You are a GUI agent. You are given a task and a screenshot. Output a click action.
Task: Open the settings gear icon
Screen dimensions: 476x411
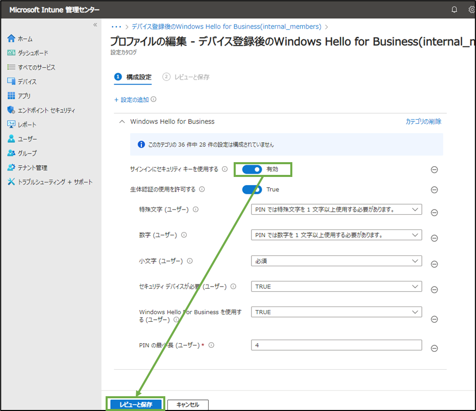(471, 10)
